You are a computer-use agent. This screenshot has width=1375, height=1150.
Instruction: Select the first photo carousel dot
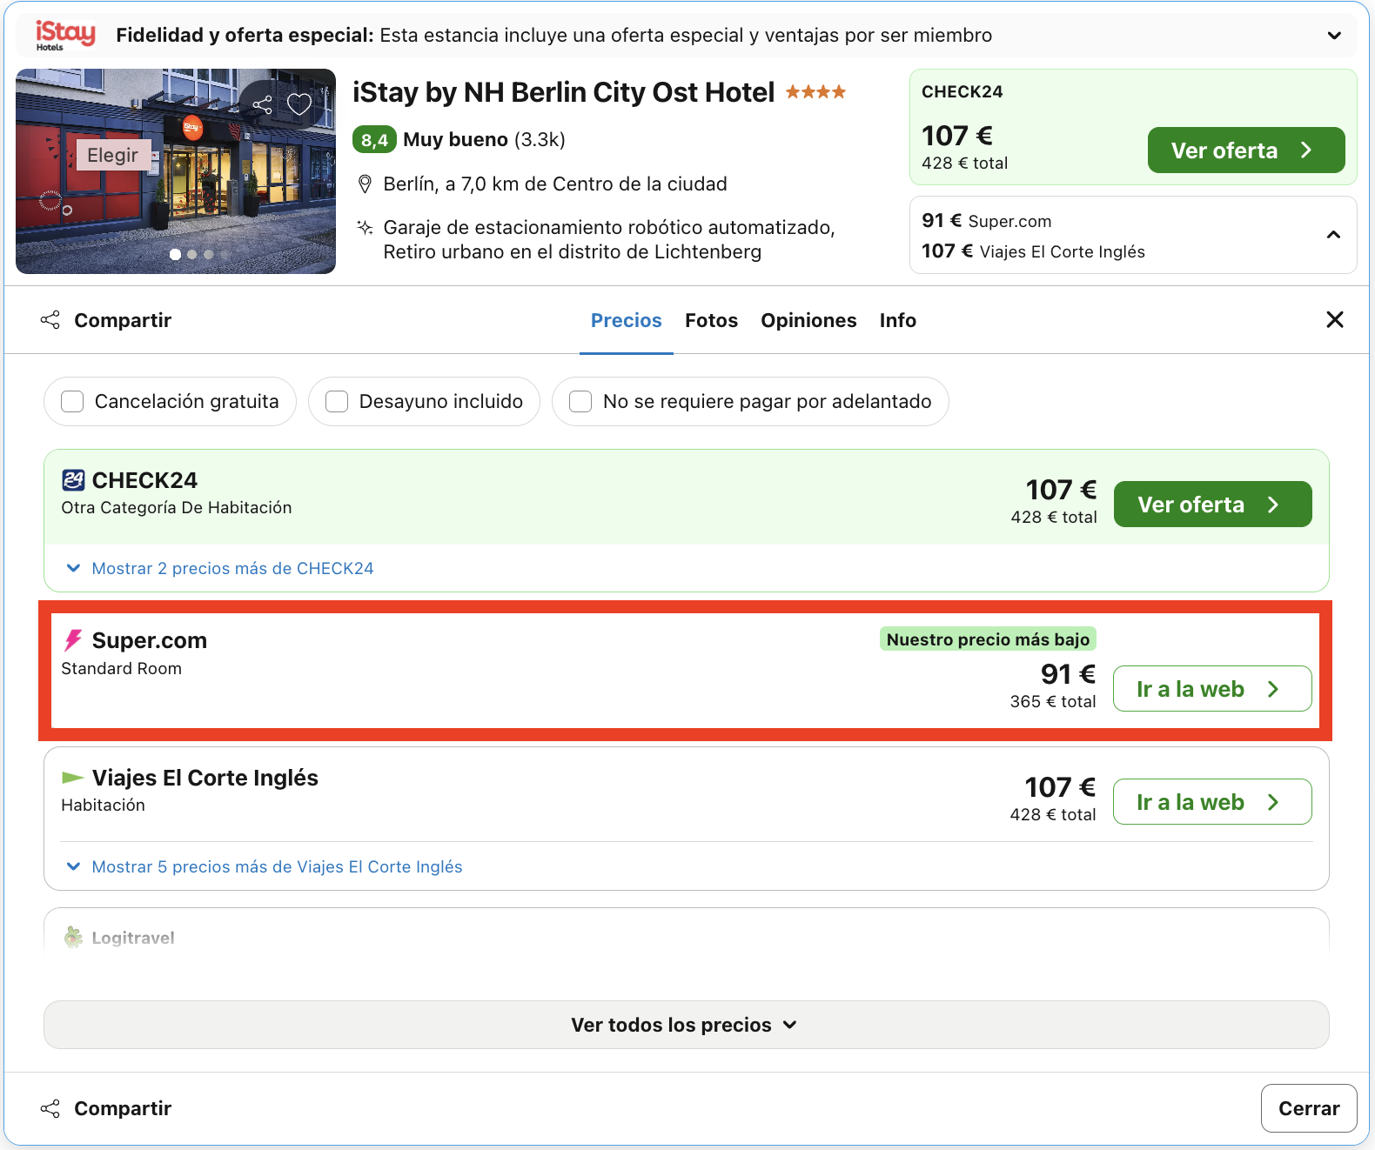(175, 255)
